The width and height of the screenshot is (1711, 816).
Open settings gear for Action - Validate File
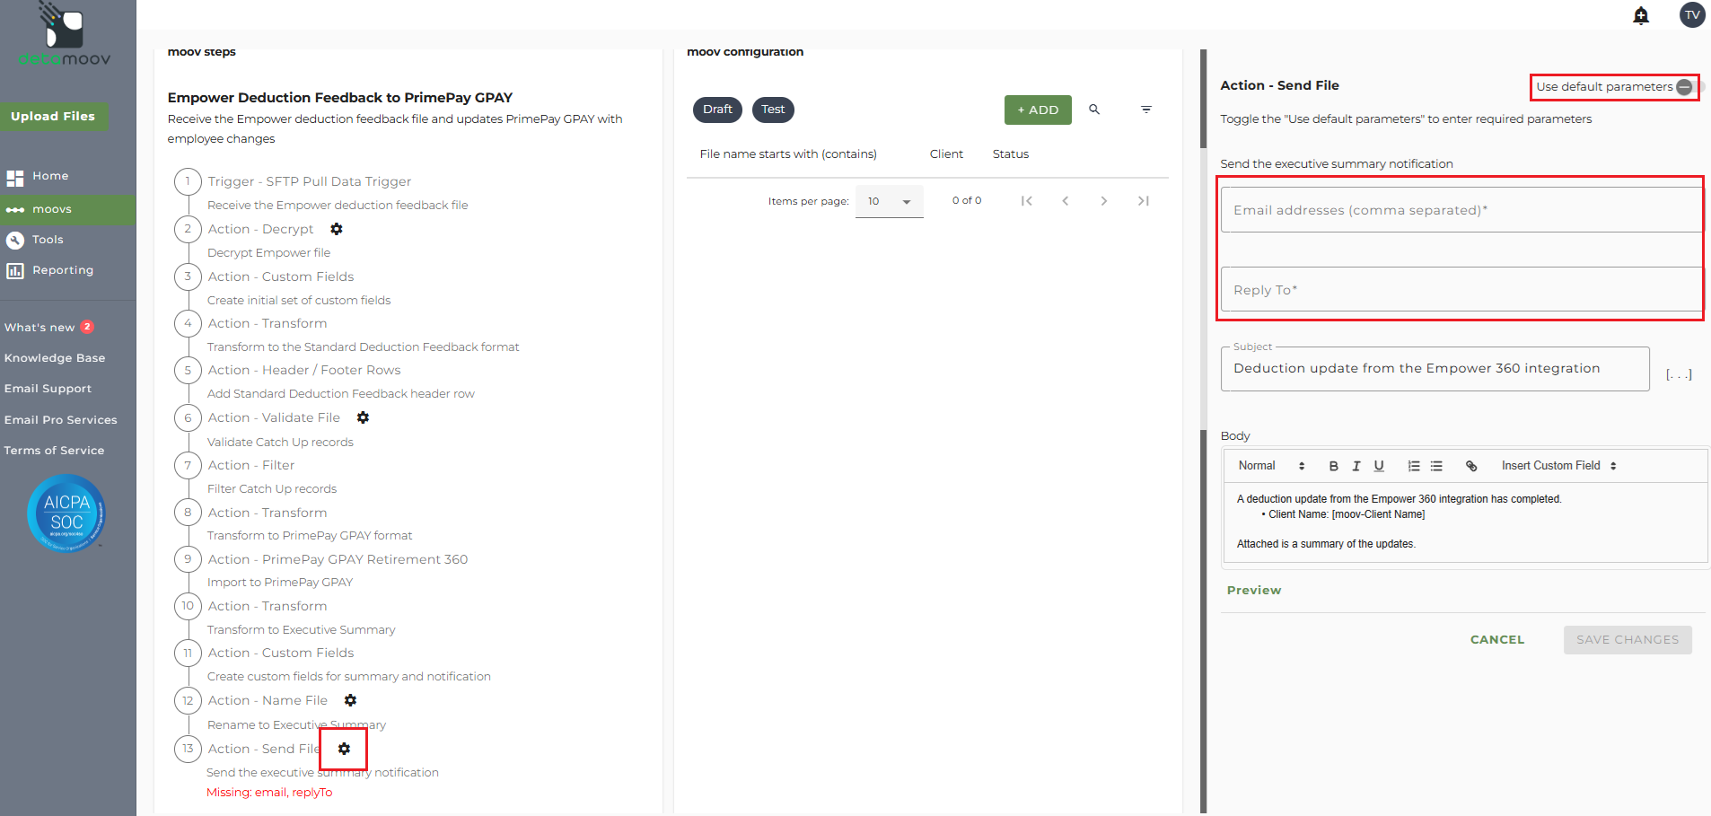[x=363, y=417]
